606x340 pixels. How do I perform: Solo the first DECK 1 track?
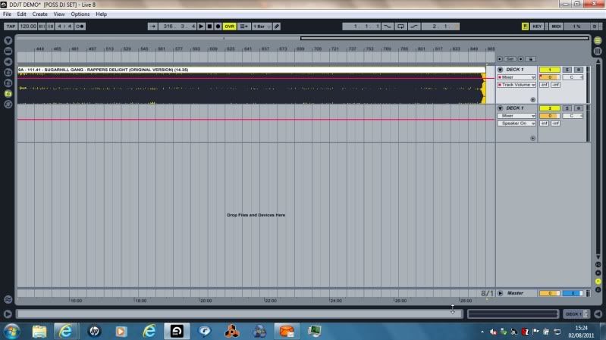tap(568, 70)
